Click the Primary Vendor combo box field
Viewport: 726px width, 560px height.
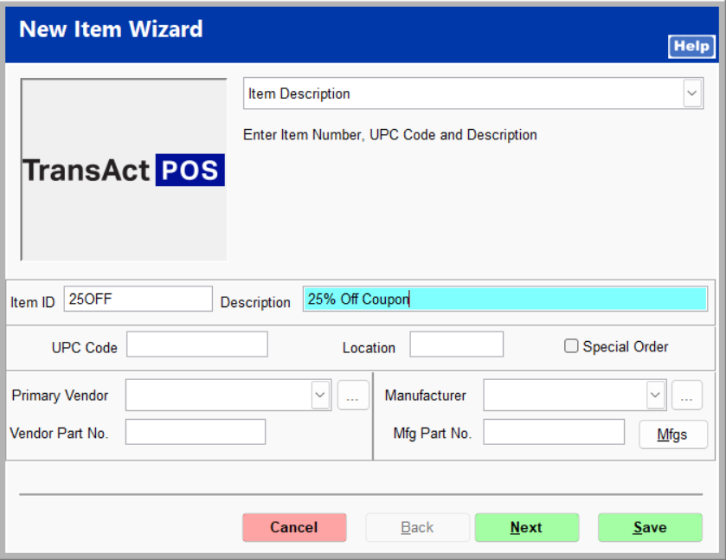tap(218, 396)
